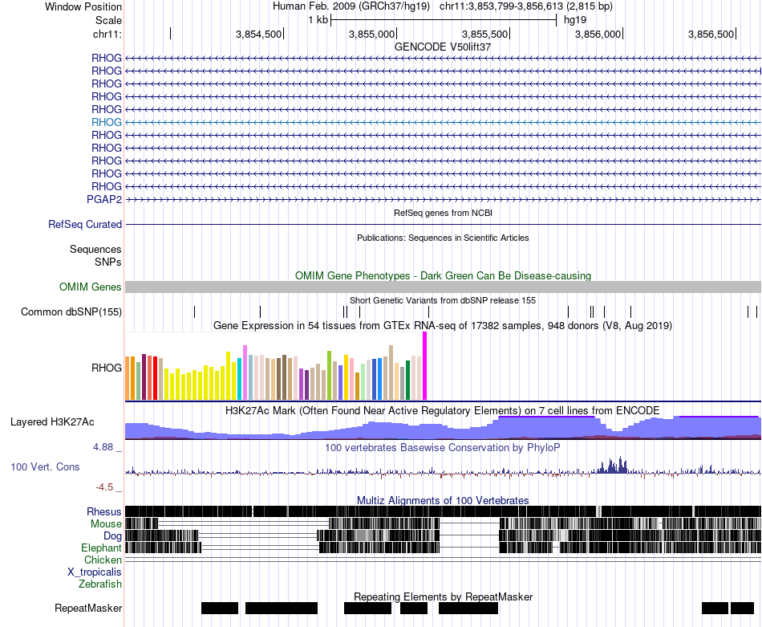Click the OMIM Genes side label
This screenshot has height=627, width=762.
(x=90, y=287)
